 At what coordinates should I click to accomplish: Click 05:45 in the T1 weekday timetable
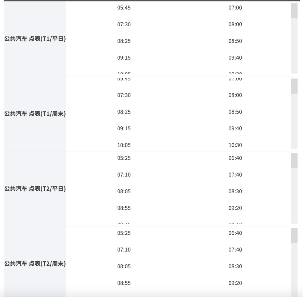pos(124,8)
